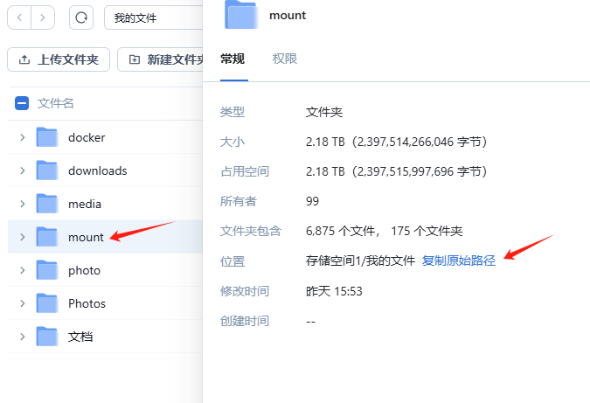Click the 新建文件夹 button
This screenshot has width=590, height=403.
165,59
